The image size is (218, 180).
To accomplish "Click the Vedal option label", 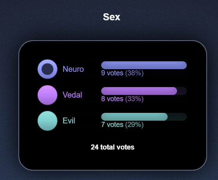I will [x=72, y=95].
